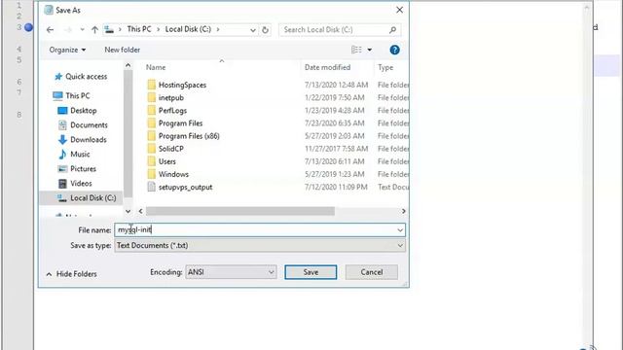The height and width of the screenshot is (350, 623).
Task: Click the horizontal scrollbar thumb in file list
Action: pos(240,211)
